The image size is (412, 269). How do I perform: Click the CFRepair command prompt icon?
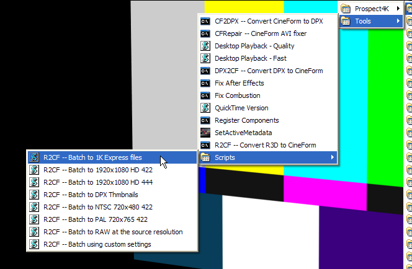click(x=205, y=33)
